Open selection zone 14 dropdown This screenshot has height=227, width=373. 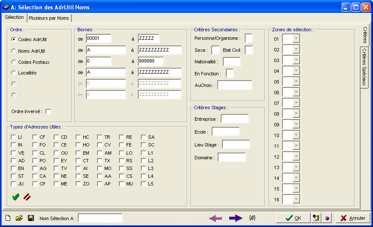(x=296, y=178)
